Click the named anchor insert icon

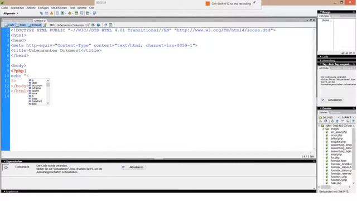pos(51,13)
